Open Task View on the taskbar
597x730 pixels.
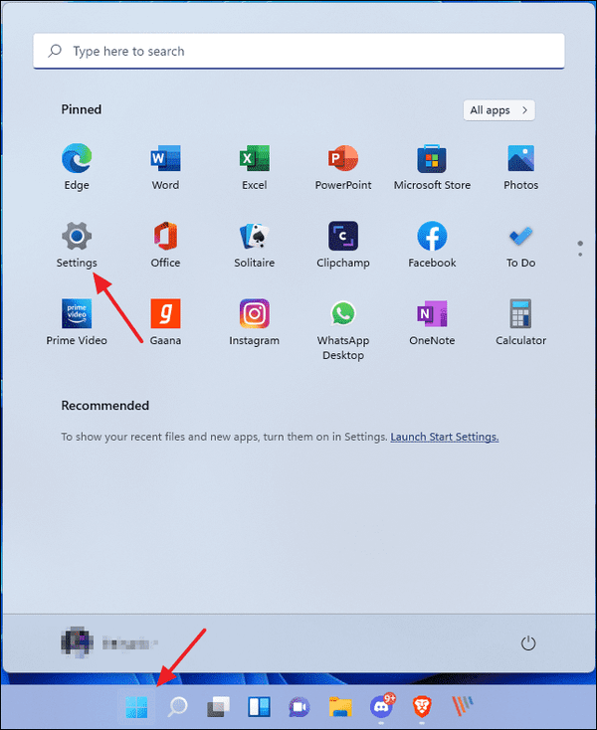219,707
